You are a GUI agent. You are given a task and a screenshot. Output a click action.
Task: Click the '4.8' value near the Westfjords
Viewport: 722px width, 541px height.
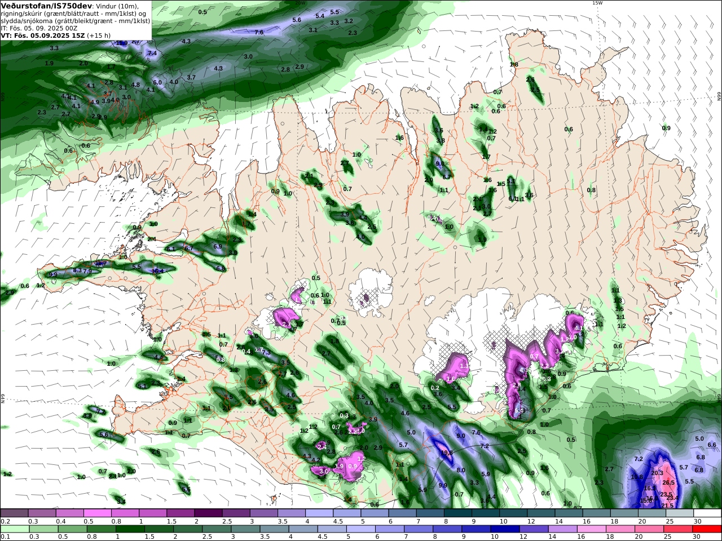(x=135, y=85)
